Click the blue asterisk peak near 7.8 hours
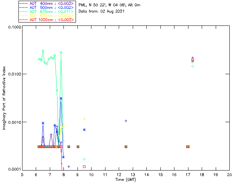This screenshot has width=236, height=189. tap(61, 99)
